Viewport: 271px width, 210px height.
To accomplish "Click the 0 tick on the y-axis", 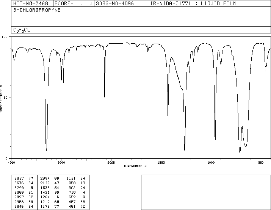I will click(6, 158).
